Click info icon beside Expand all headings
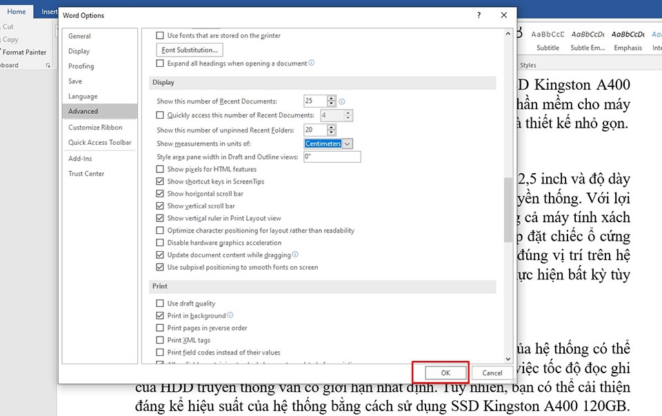 coord(311,63)
